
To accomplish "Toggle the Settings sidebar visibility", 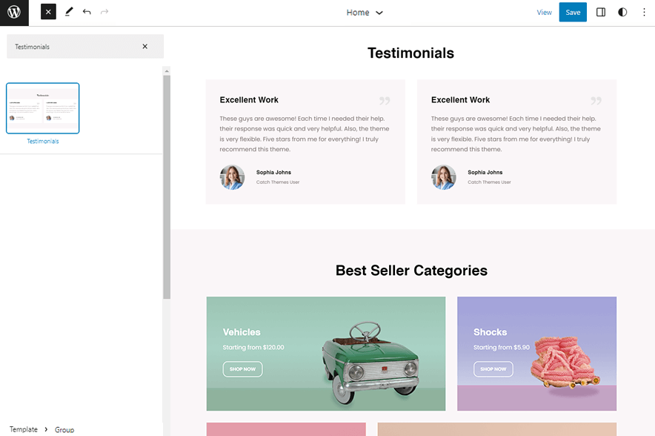I will 601,12.
